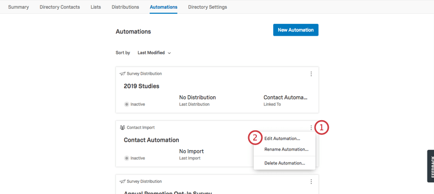The image size is (434, 194).
Task: Select the Automations tab
Action: click(x=163, y=7)
